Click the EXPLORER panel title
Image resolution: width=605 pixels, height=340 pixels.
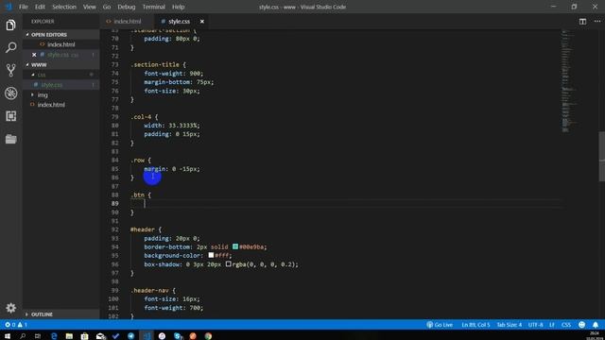tap(43, 22)
